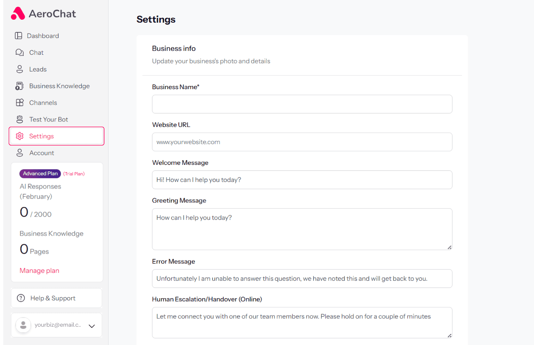Focus the Business Name input field

pyautogui.click(x=302, y=104)
